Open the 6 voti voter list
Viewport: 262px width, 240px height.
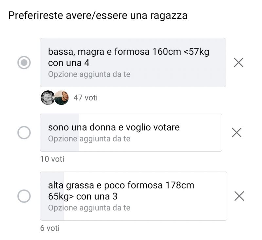point(50,228)
